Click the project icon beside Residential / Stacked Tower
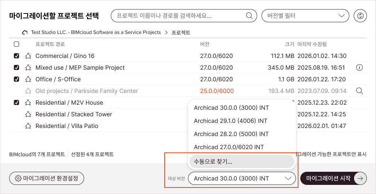 point(28,115)
